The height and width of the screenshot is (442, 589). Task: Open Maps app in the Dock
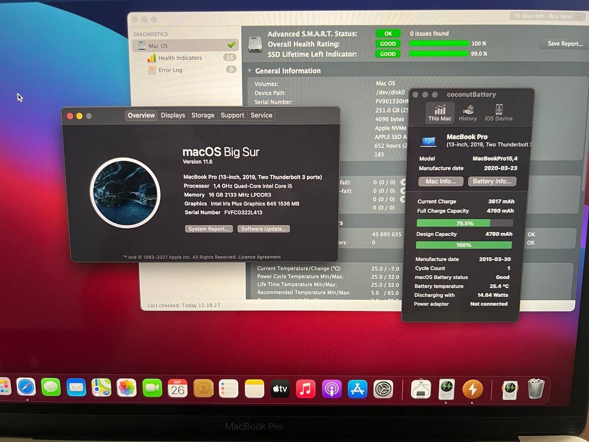click(x=101, y=388)
